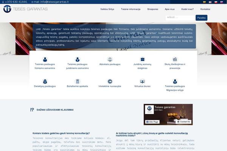Open the Detektyvų paslaugos link

tap(45, 86)
